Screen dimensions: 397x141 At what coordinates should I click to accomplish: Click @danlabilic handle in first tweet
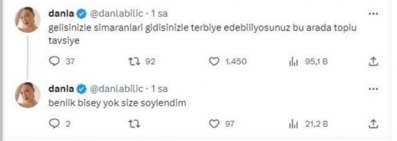117,14
